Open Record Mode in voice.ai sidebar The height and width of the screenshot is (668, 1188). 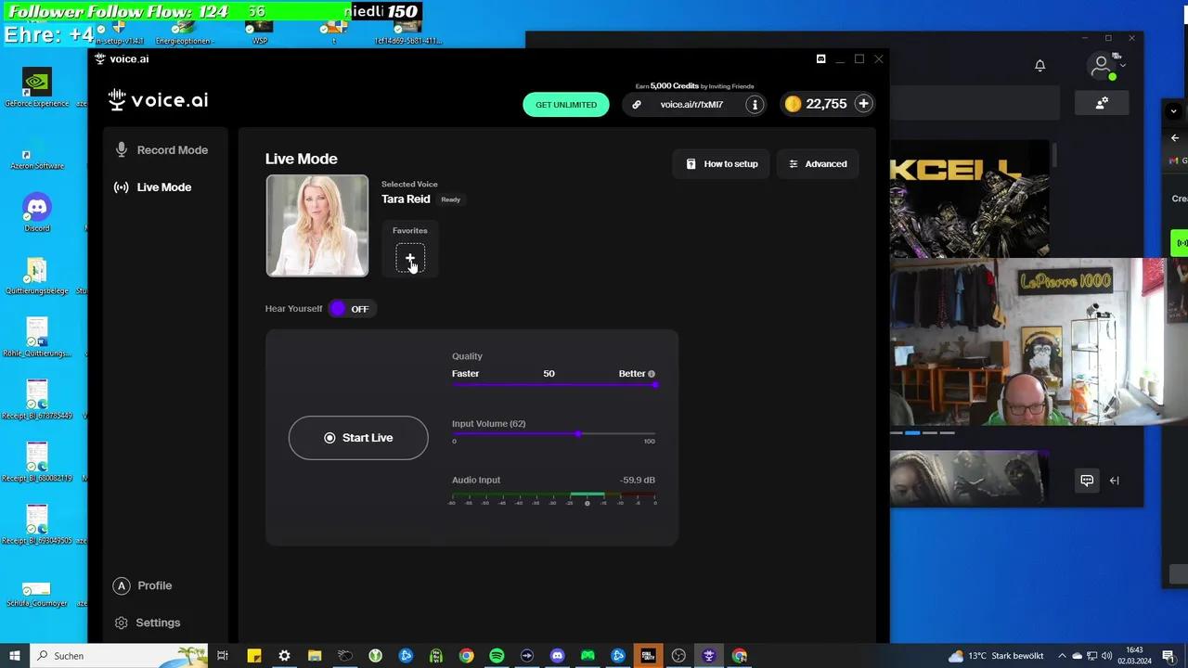(x=161, y=150)
